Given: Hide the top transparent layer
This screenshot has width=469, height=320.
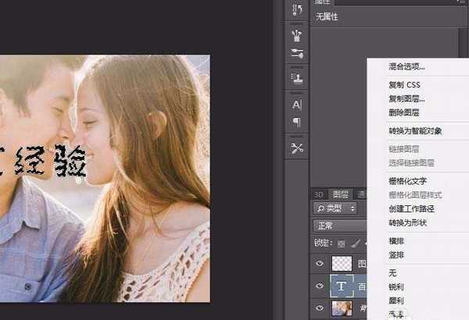Looking at the screenshot, I should [319, 264].
